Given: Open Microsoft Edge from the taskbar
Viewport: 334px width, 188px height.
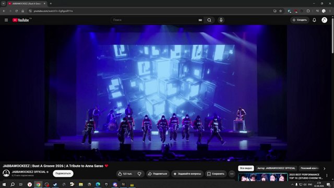Looking at the screenshot, I should [98, 184].
